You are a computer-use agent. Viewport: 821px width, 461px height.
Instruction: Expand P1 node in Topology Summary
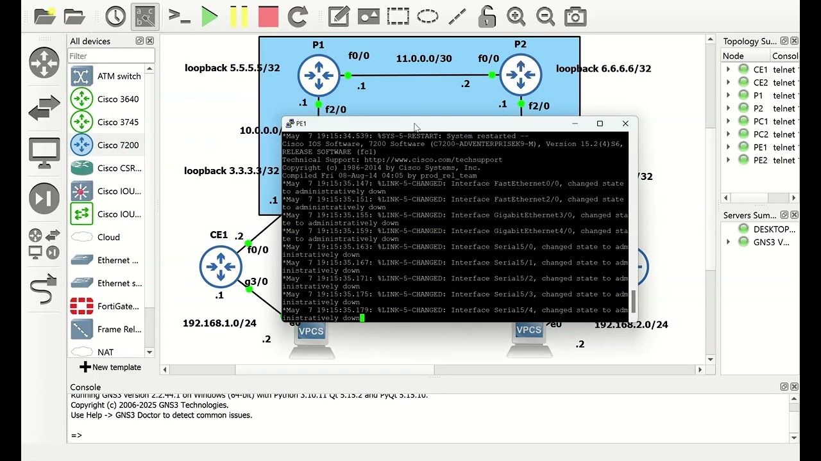728,95
